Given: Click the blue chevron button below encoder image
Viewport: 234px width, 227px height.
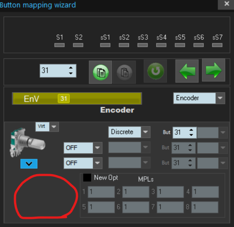Looking at the screenshot, I should tap(29, 164).
